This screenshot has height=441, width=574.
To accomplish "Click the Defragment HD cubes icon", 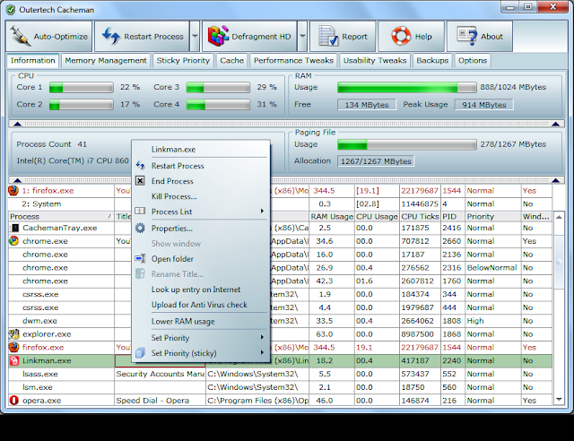I will point(218,36).
